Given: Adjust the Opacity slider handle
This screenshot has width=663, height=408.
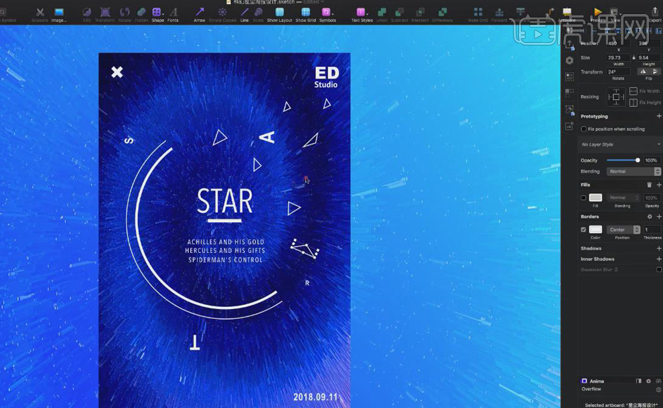Looking at the screenshot, I should (x=638, y=160).
